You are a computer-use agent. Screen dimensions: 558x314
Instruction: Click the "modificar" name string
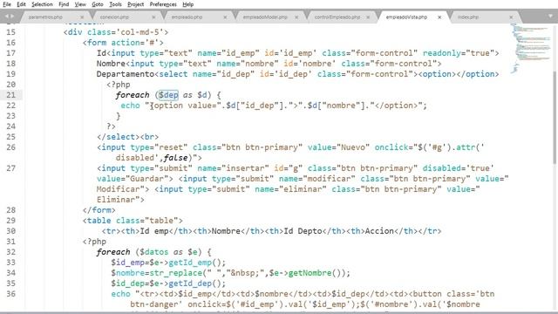click(x=330, y=179)
